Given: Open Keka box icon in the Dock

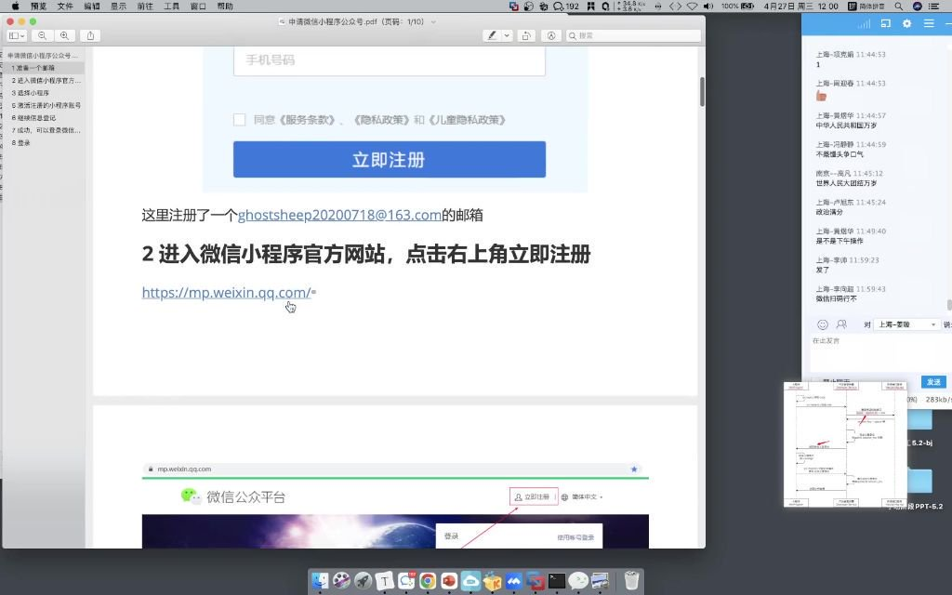Looking at the screenshot, I should [x=493, y=581].
